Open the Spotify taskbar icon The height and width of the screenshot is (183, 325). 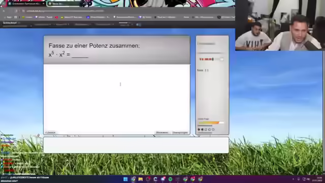click(x=171, y=179)
